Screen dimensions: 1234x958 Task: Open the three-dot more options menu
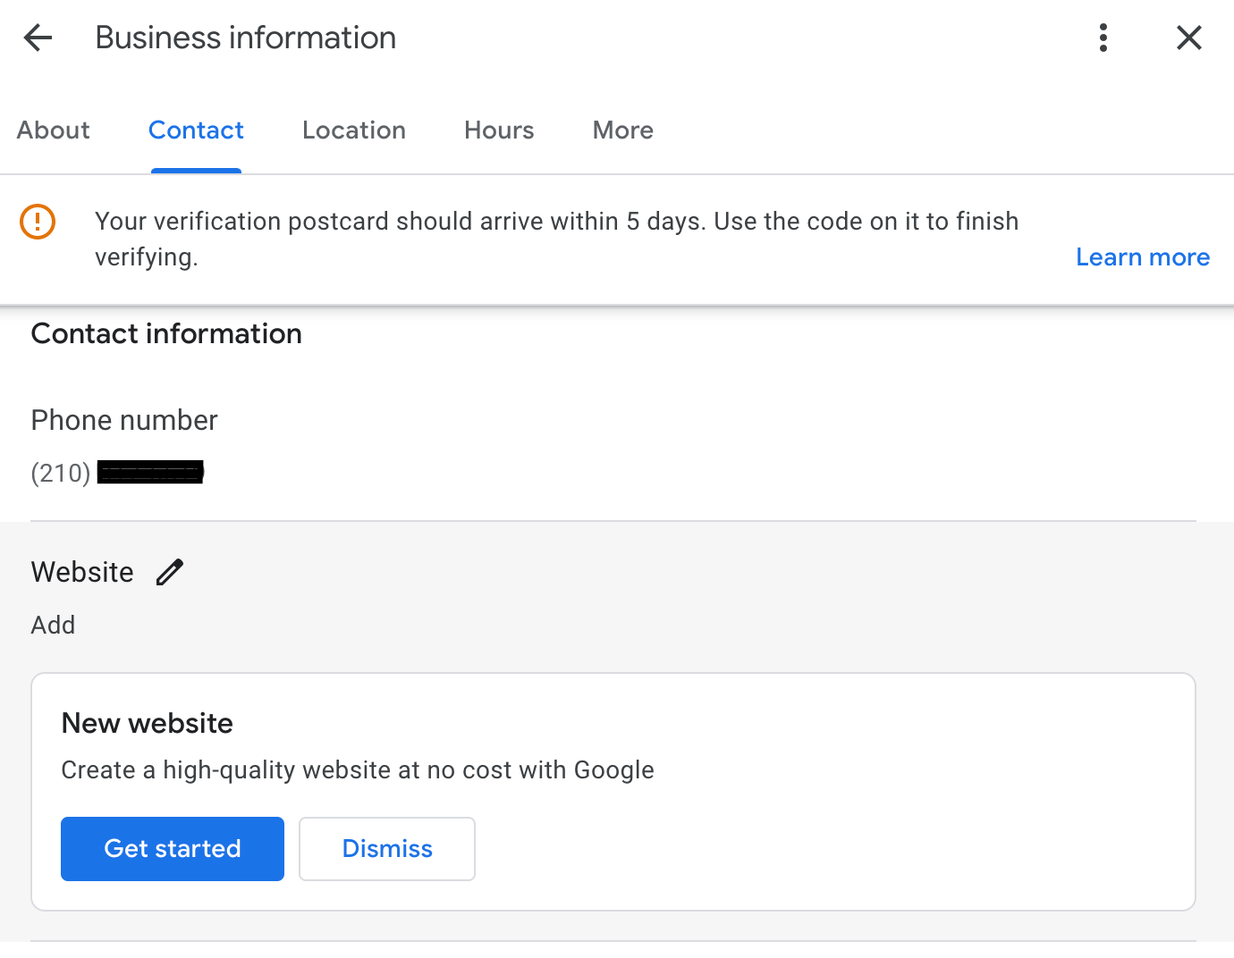[1103, 38]
